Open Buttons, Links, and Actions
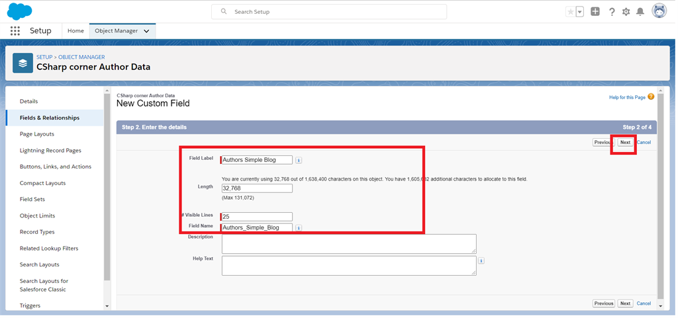Image resolution: width=678 pixels, height=318 pixels. pyautogui.click(x=55, y=167)
